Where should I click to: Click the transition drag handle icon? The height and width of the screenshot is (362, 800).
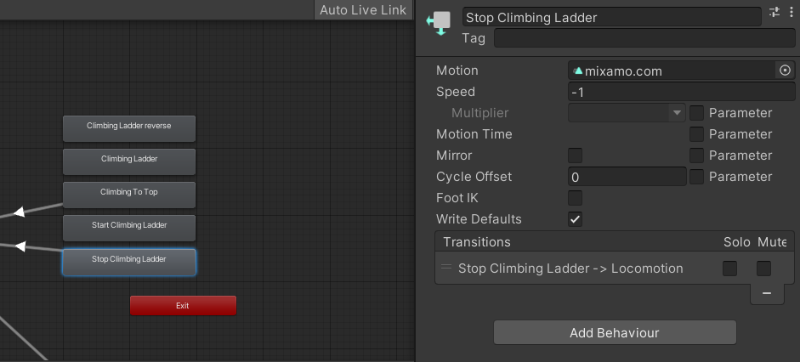pos(446,268)
